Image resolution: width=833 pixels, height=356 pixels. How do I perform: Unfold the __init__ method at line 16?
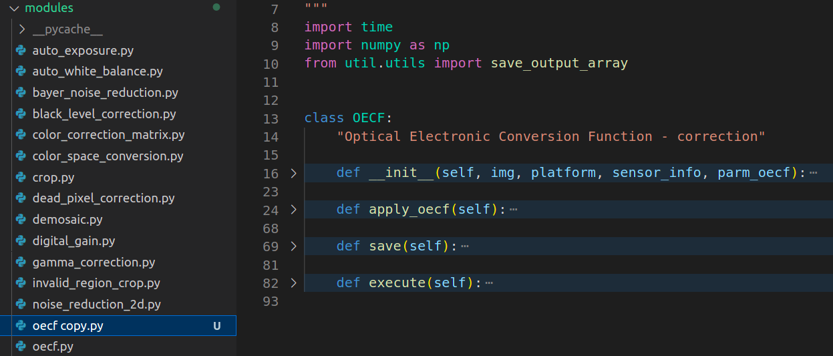coord(293,174)
